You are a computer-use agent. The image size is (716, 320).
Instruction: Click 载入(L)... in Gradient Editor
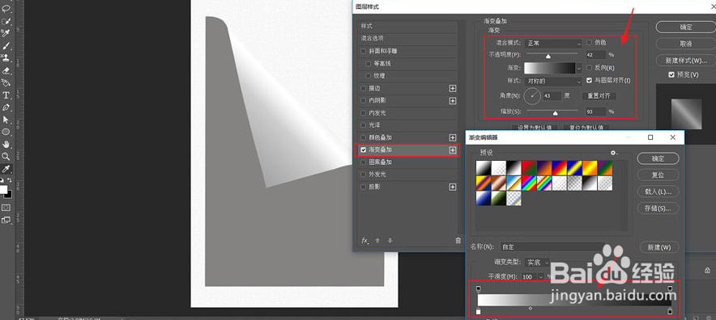point(658,192)
